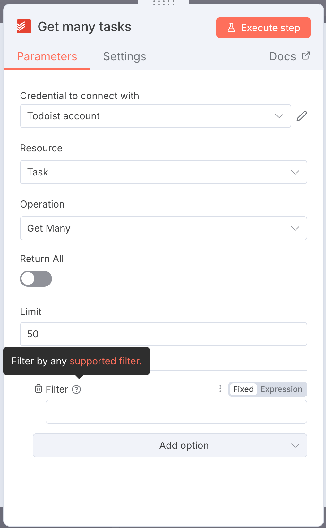The width and height of the screenshot is (326, 528).
Task: Expand the Resource dropdown showing Task
Action: [164, 172]
